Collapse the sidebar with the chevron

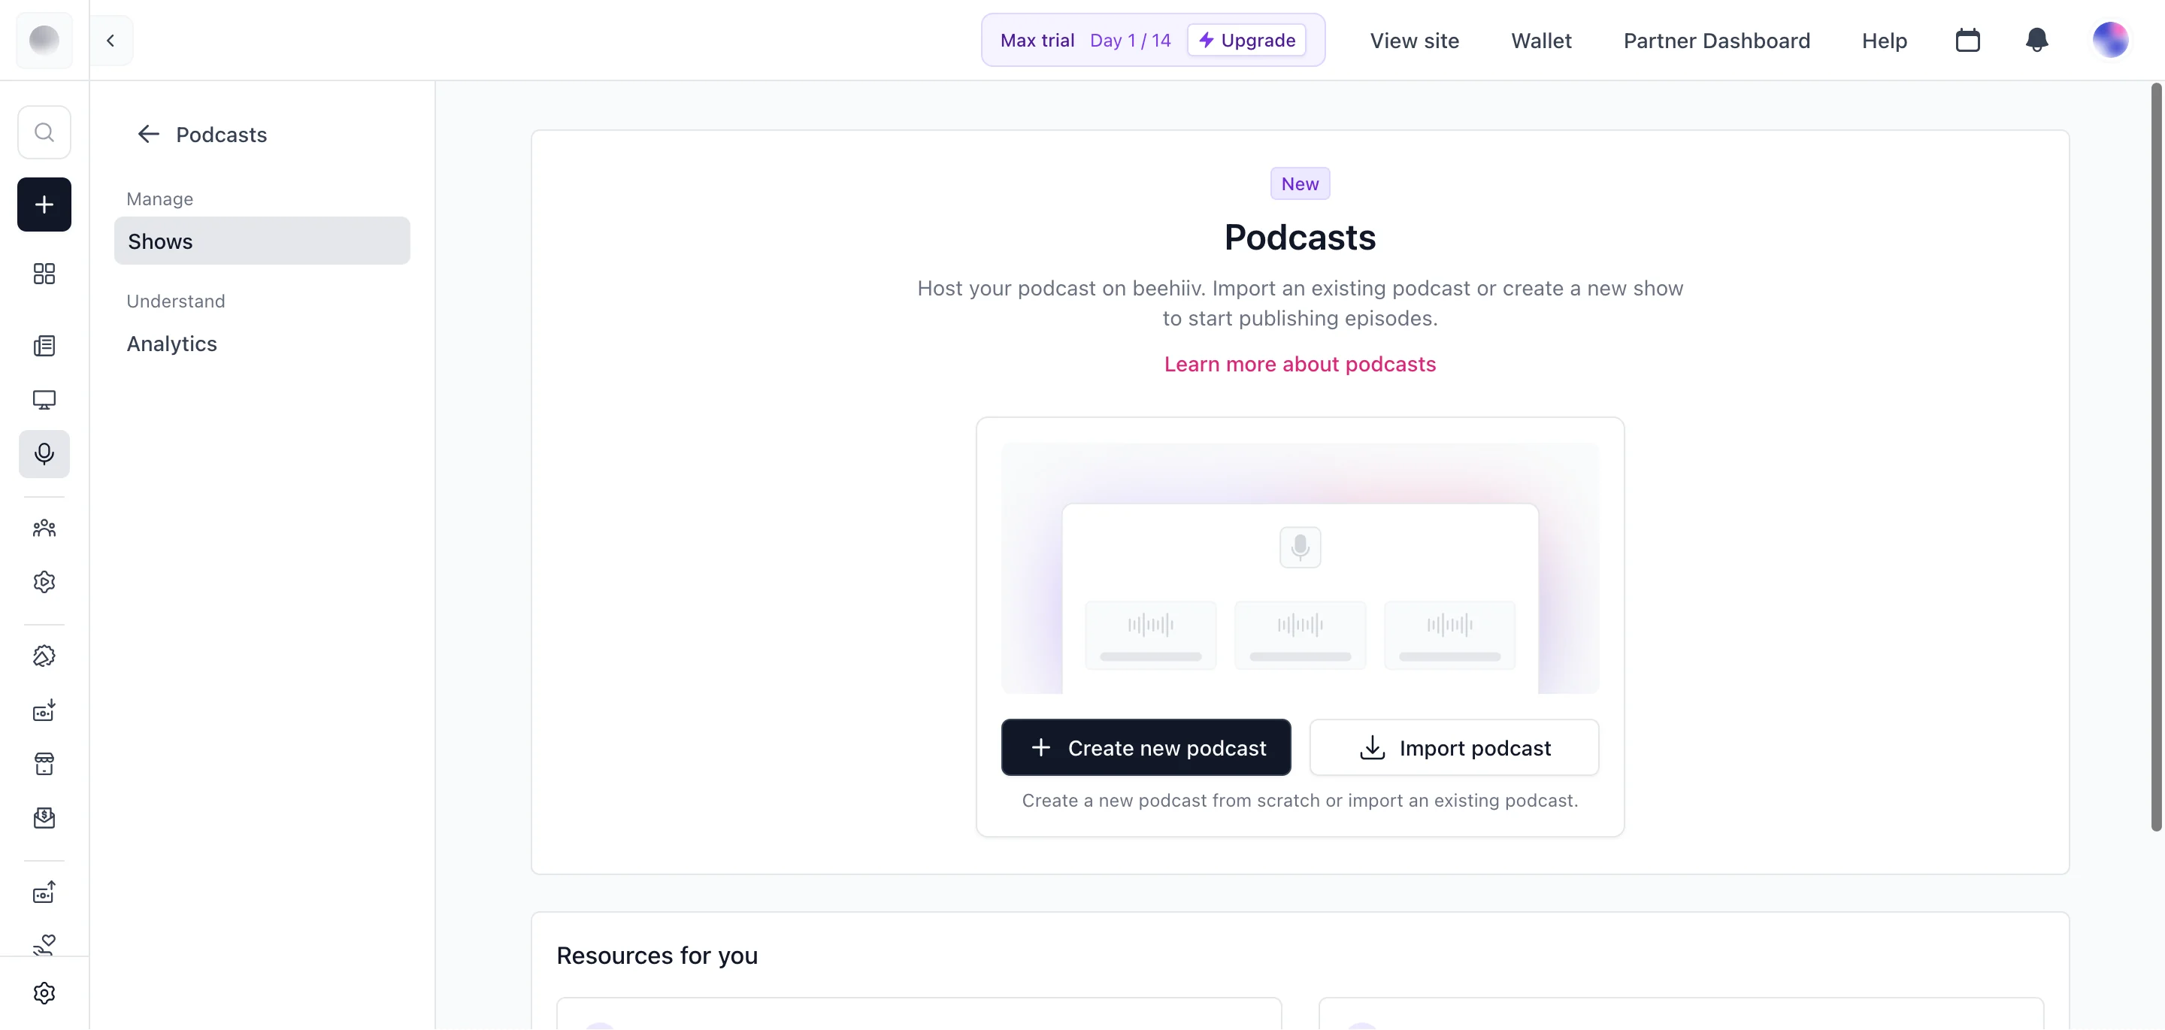tap(110, 41)
